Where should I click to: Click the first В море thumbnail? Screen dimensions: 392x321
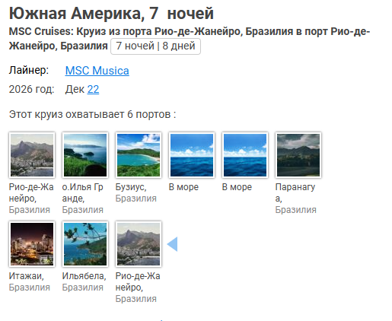pyautogui.click(x=192, y=155)
